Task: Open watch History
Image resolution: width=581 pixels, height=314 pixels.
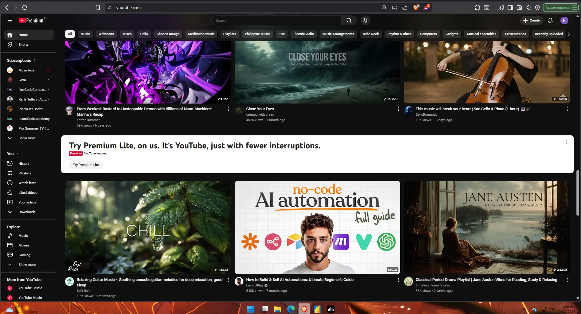Action: (29, 164)
